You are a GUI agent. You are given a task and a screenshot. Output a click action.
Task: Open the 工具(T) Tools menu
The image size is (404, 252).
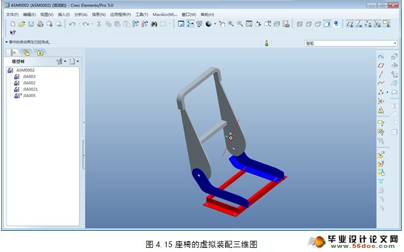pyautogui.click(x=141, y=15)
